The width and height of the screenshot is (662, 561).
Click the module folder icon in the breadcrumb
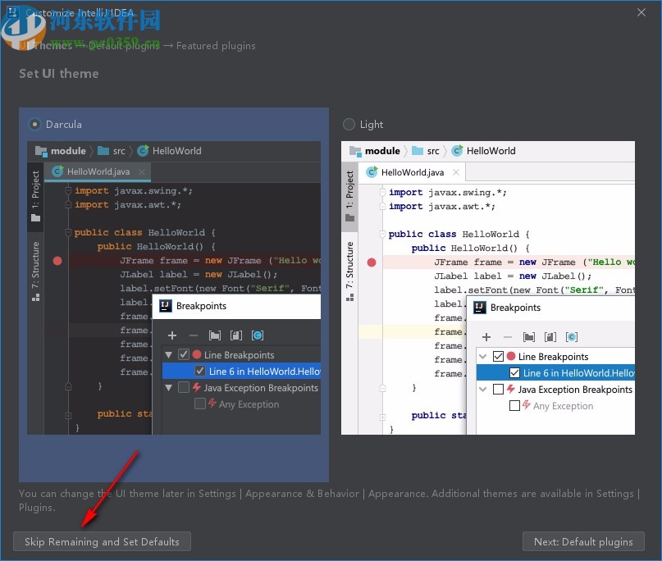40,151
